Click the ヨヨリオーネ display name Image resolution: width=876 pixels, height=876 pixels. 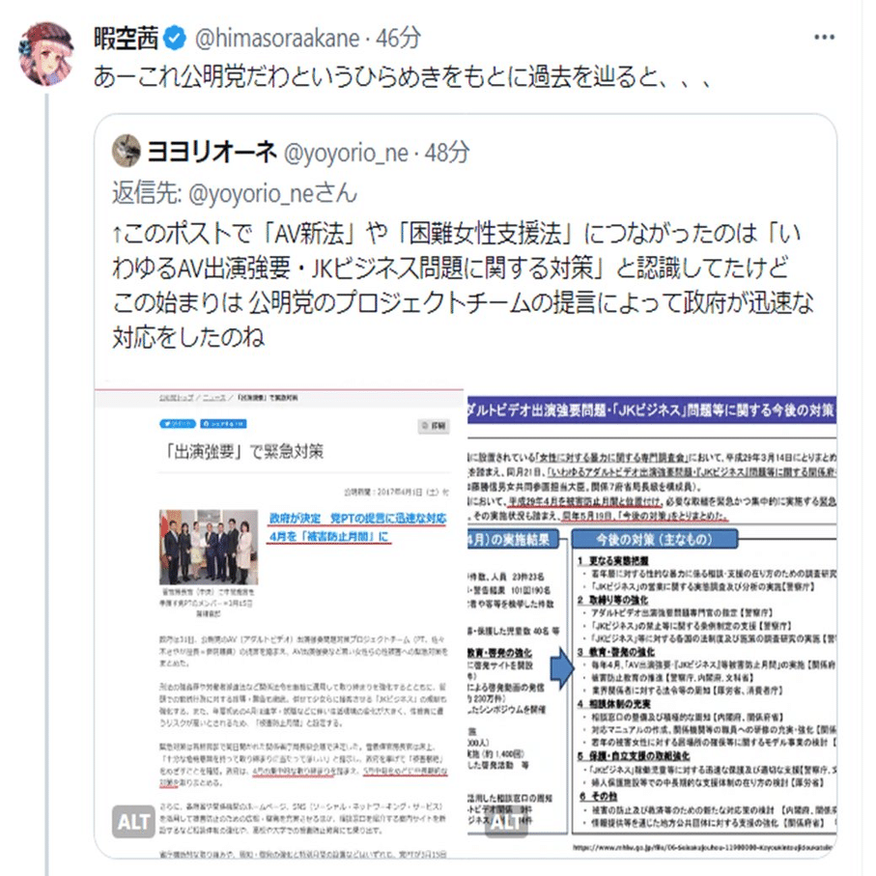coord(212,152)
